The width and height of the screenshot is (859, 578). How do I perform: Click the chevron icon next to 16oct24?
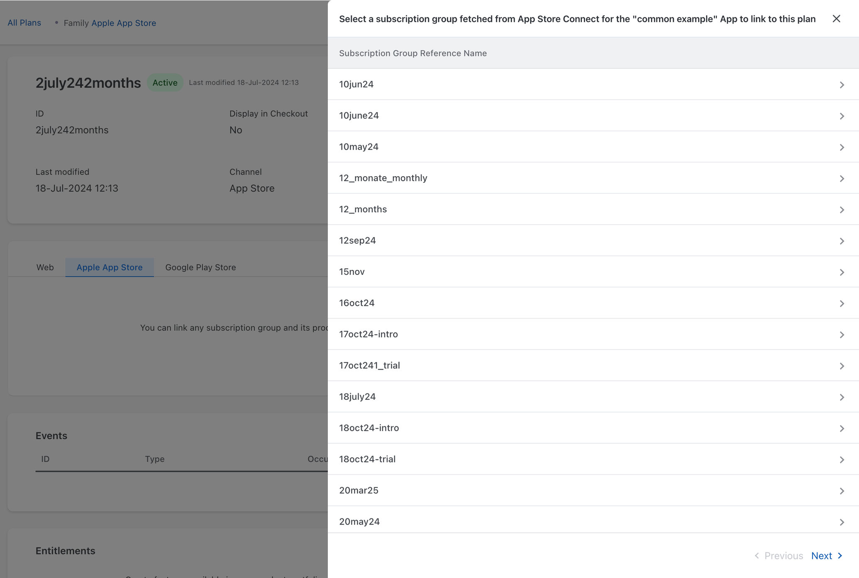pos(842,304)
